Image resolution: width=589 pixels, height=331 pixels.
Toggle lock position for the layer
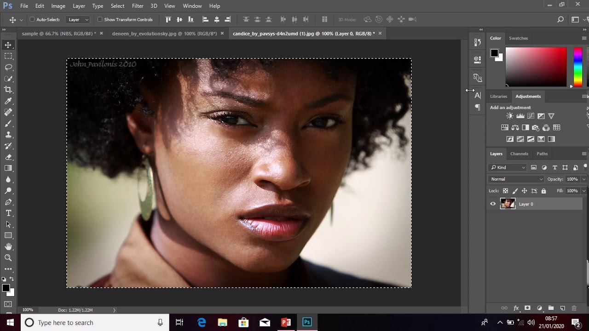[x=525, y=191]
